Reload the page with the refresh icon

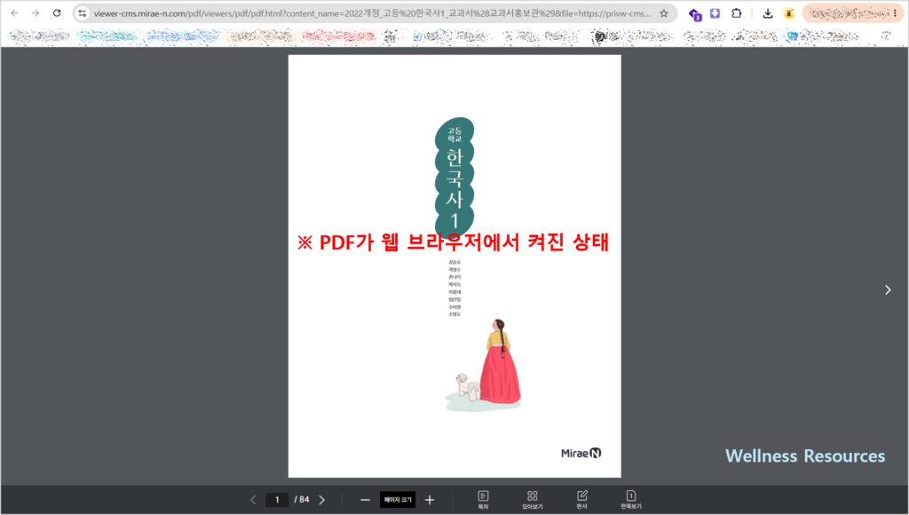[57, 12]
